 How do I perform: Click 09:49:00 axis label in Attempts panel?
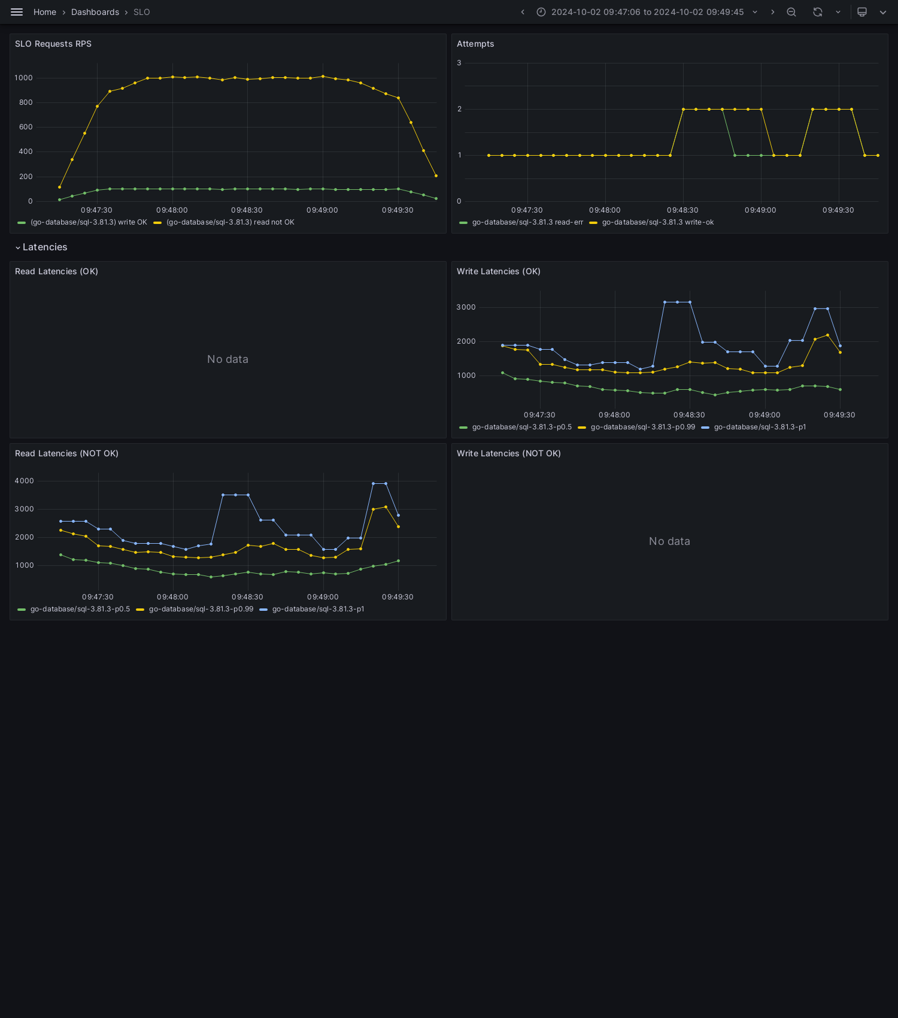(x=760, y=210)
